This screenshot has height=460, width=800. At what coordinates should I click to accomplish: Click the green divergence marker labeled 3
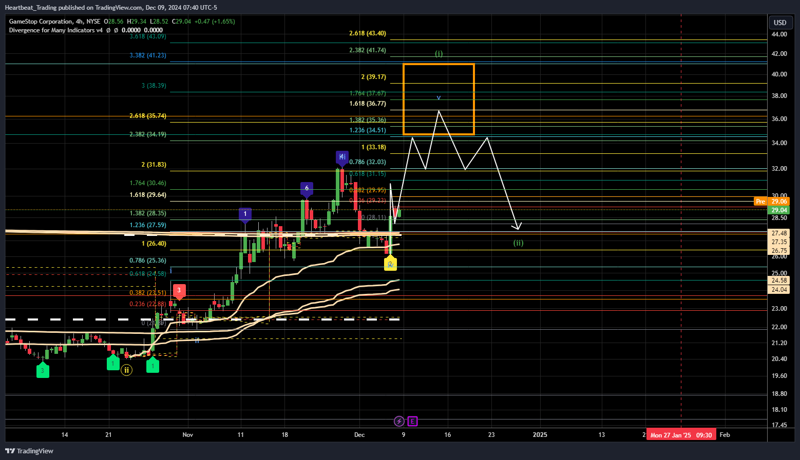click(43, 369)
